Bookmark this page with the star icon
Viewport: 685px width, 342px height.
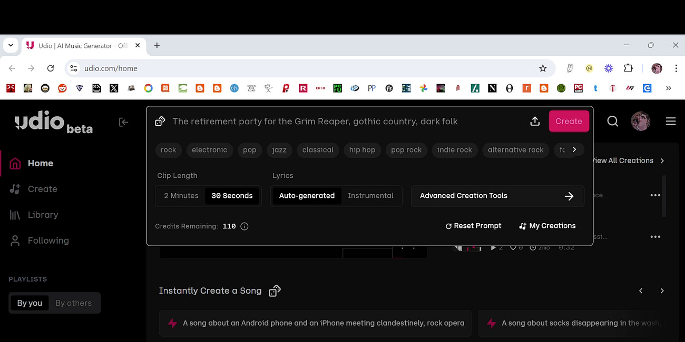543,68
